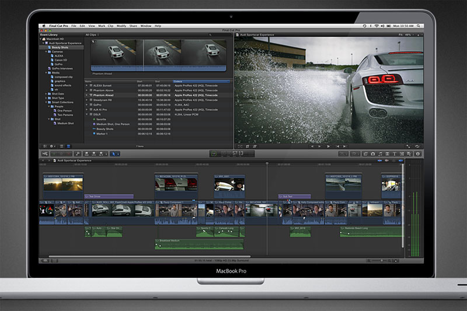Go to next edit in viewer

pyautogui.click(x=344, y=146)
